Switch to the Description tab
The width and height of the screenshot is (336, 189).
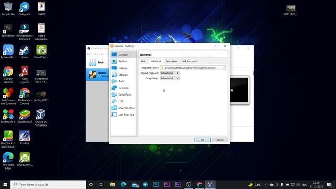(x=172, y=61)
